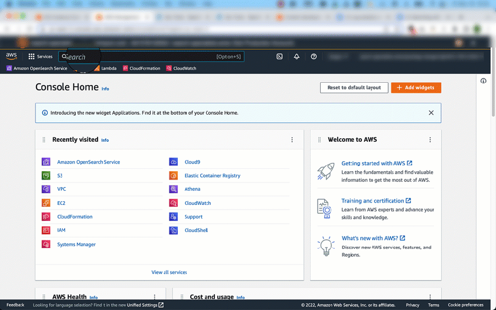Click the Athena service icon
Screen dimensions: 496x310
[x=173, y=190]
